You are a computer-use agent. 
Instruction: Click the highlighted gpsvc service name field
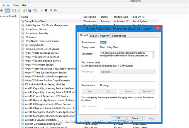pyautogui.click(x=103, y=42)
